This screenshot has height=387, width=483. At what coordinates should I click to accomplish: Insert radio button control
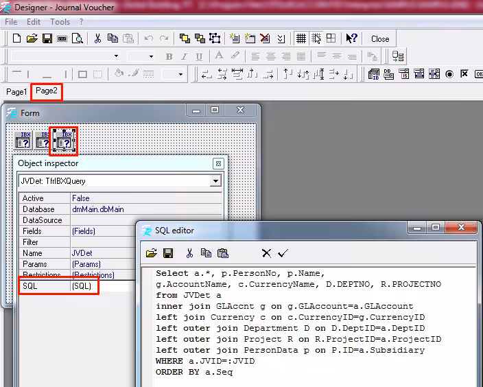(449, 74)
